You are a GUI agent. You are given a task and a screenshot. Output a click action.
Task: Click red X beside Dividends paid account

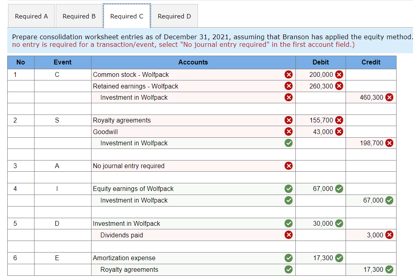click(289, 235)
